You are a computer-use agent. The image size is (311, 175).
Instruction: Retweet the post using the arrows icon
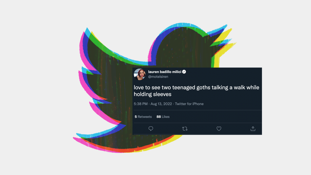185,129
